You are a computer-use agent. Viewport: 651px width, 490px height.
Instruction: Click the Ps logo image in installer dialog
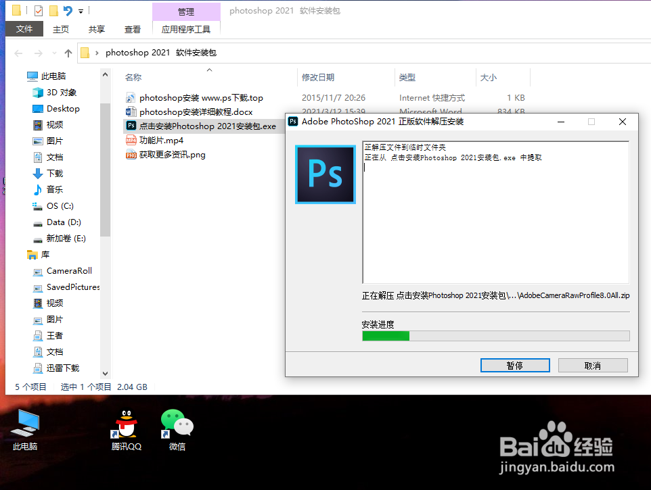[325, 174]
